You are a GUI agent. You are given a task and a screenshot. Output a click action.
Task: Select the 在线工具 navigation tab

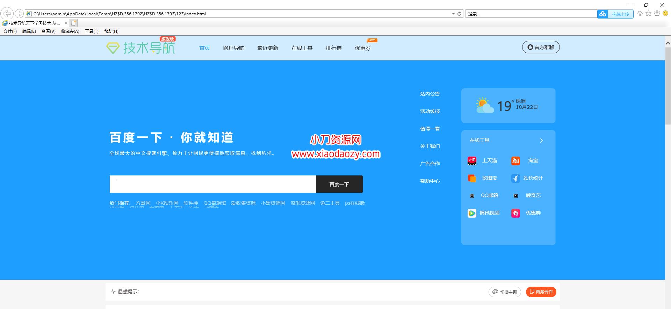tap(302, 48)
